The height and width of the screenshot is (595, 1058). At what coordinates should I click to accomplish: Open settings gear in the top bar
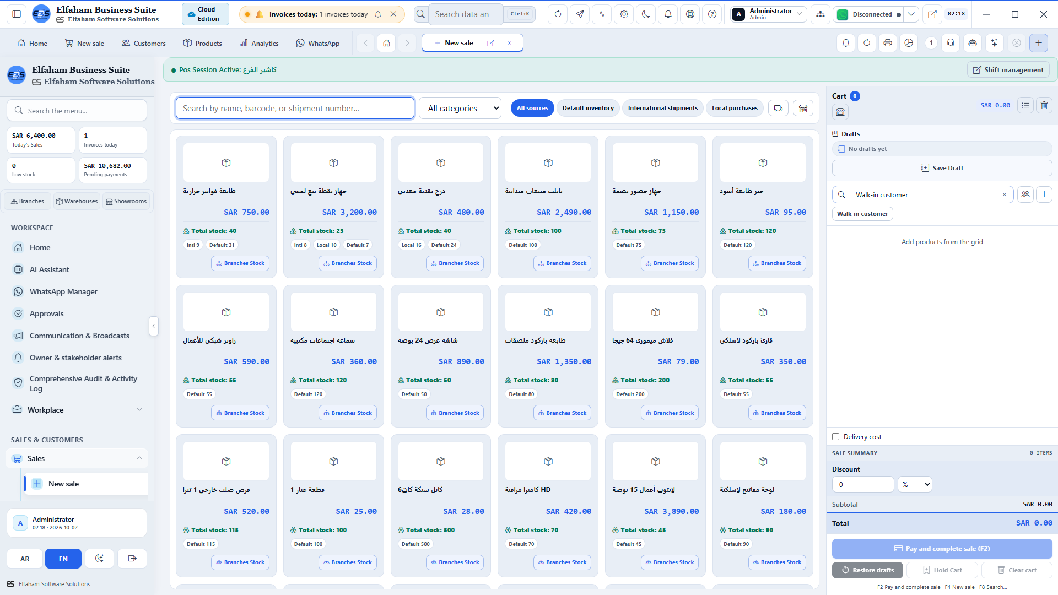(624, 14)
